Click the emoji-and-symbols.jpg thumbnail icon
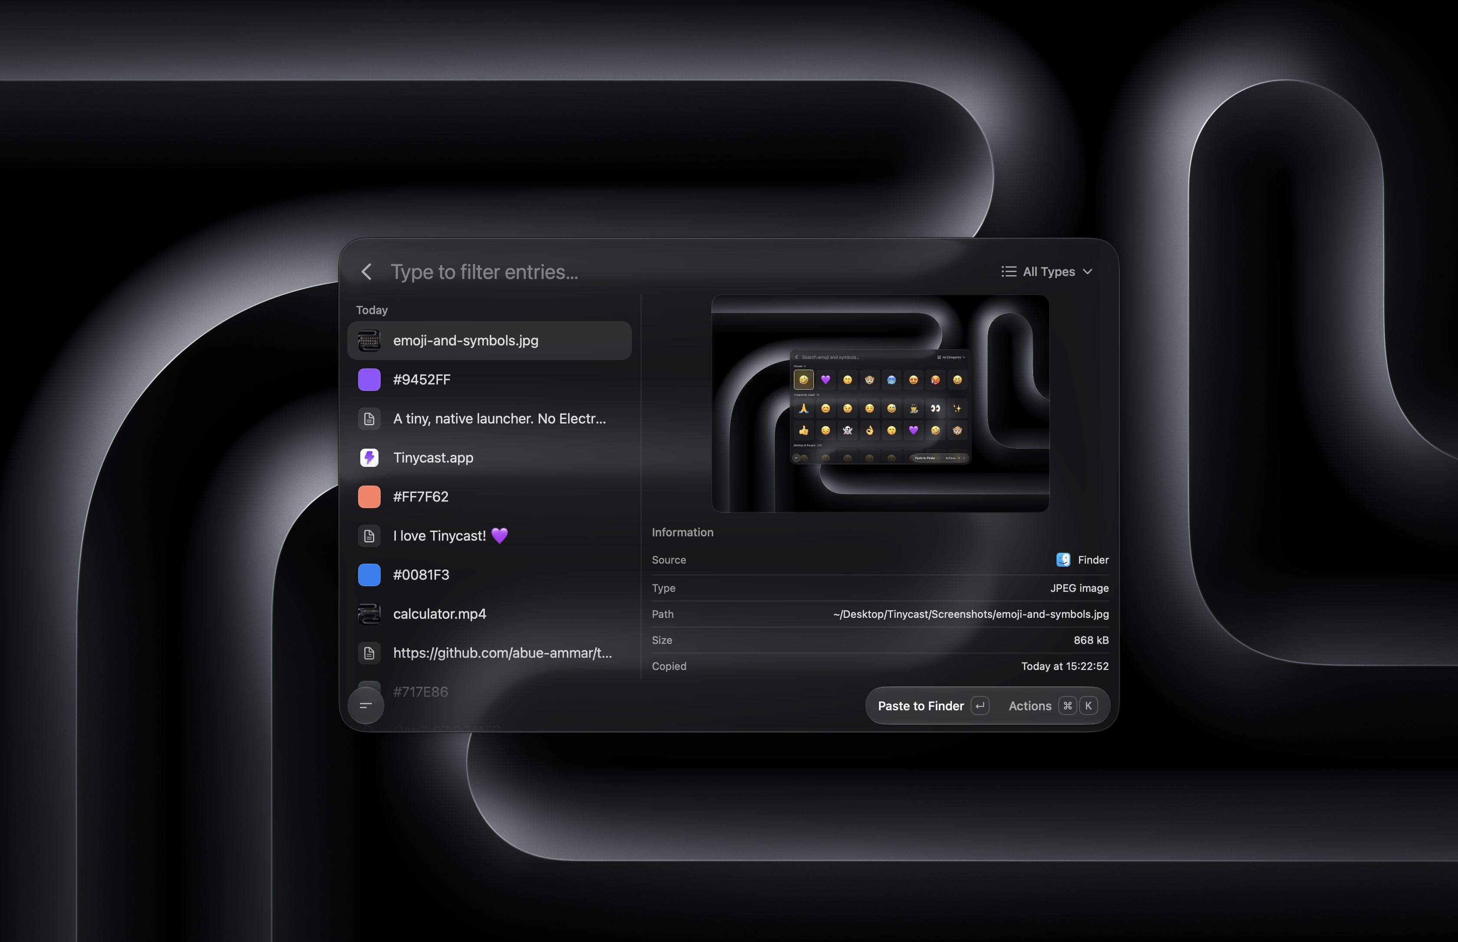This screenshot has height=942, width=1458. tap(369, 341)
